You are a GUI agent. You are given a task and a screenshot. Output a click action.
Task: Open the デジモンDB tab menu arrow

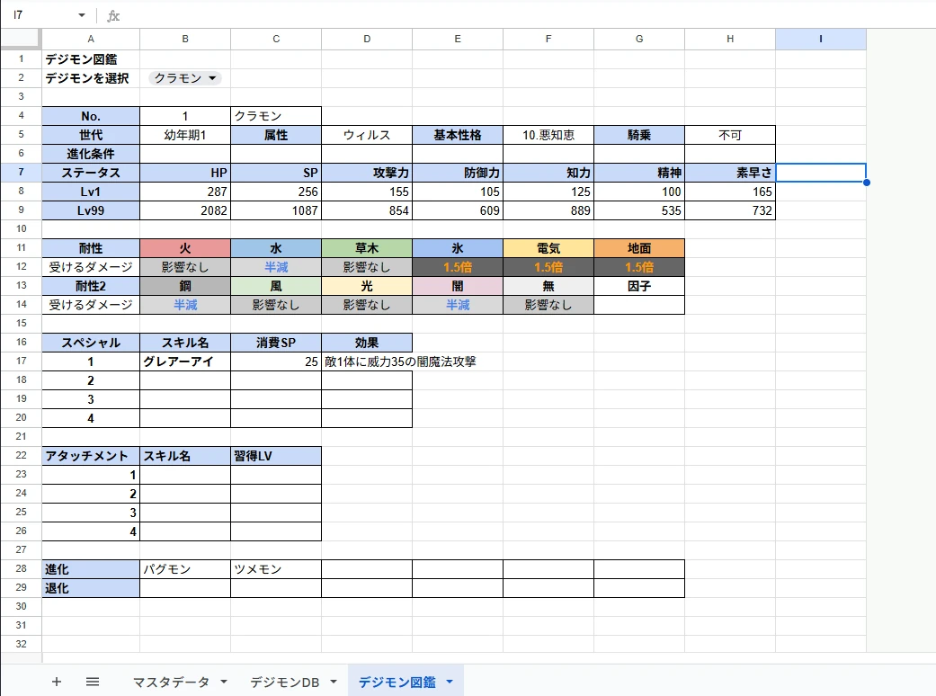click(x=334, y=683)
